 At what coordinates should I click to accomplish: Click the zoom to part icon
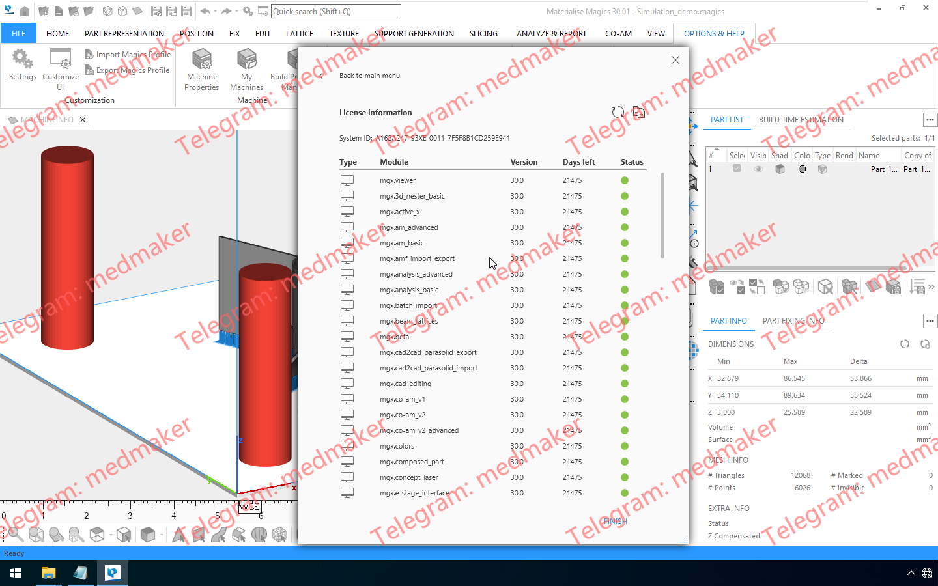[36, 535]
